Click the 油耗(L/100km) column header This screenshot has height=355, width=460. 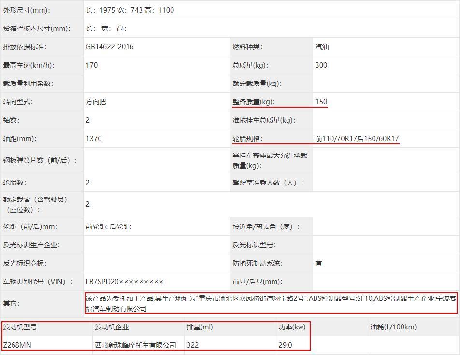coord(393,327)
